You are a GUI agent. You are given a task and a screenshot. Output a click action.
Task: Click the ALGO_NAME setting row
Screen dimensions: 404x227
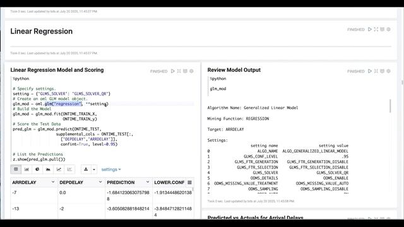point(278,151)
